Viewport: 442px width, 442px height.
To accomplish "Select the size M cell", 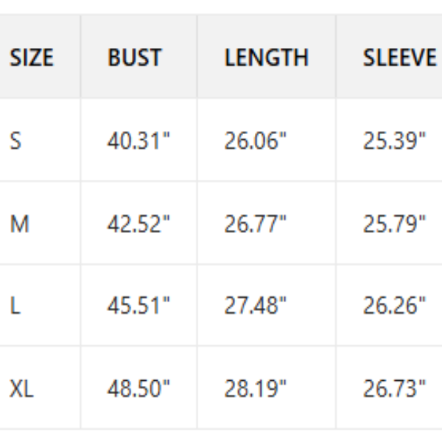I will [19, 223].
